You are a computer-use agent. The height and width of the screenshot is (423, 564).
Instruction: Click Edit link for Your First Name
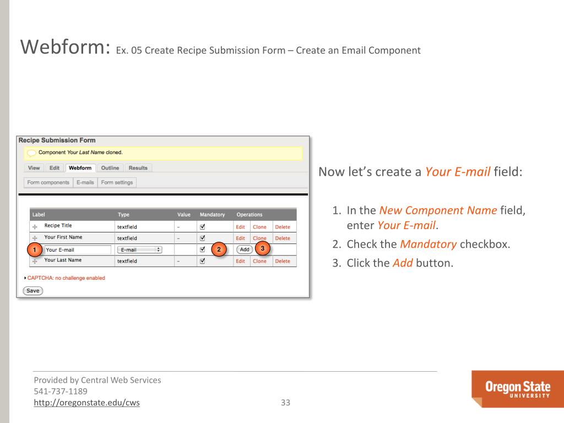pos(240,238)
